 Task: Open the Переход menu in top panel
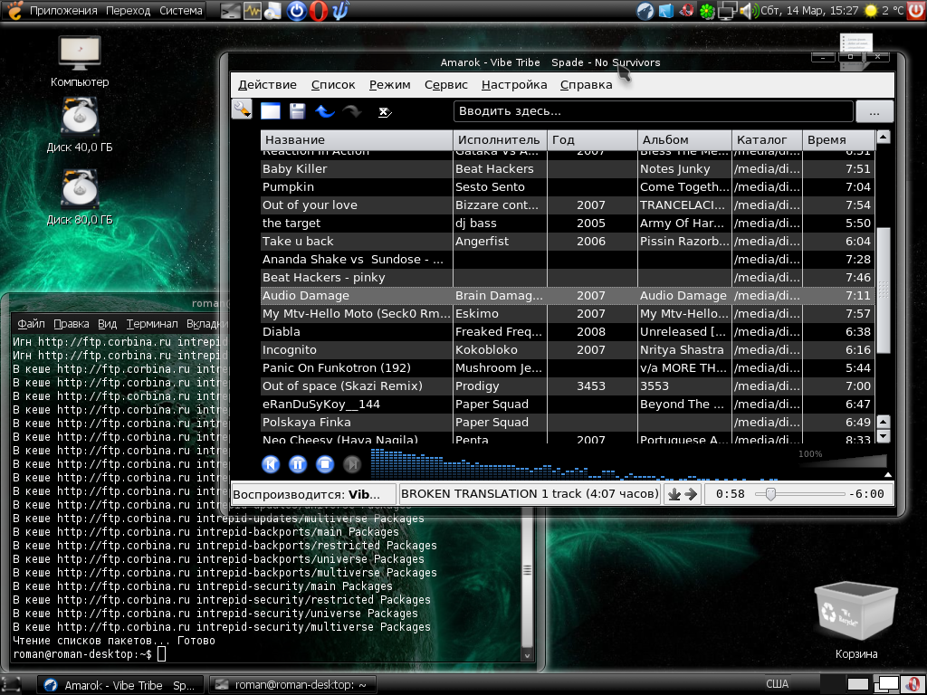click(x=129, y=11)
